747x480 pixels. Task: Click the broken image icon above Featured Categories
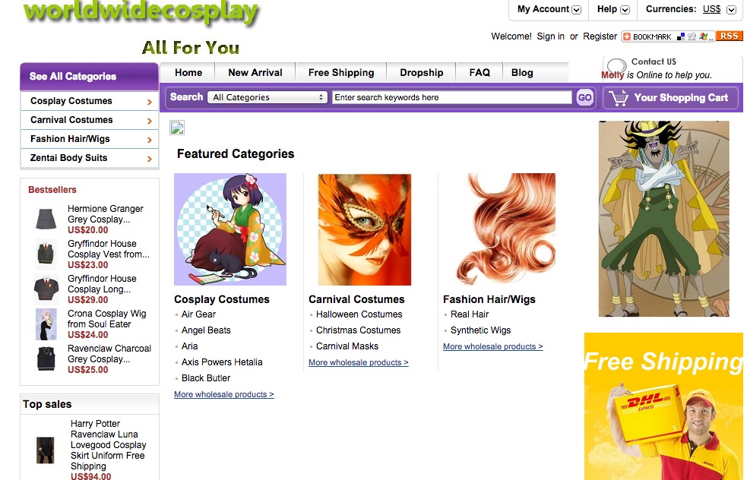point(177,128)
